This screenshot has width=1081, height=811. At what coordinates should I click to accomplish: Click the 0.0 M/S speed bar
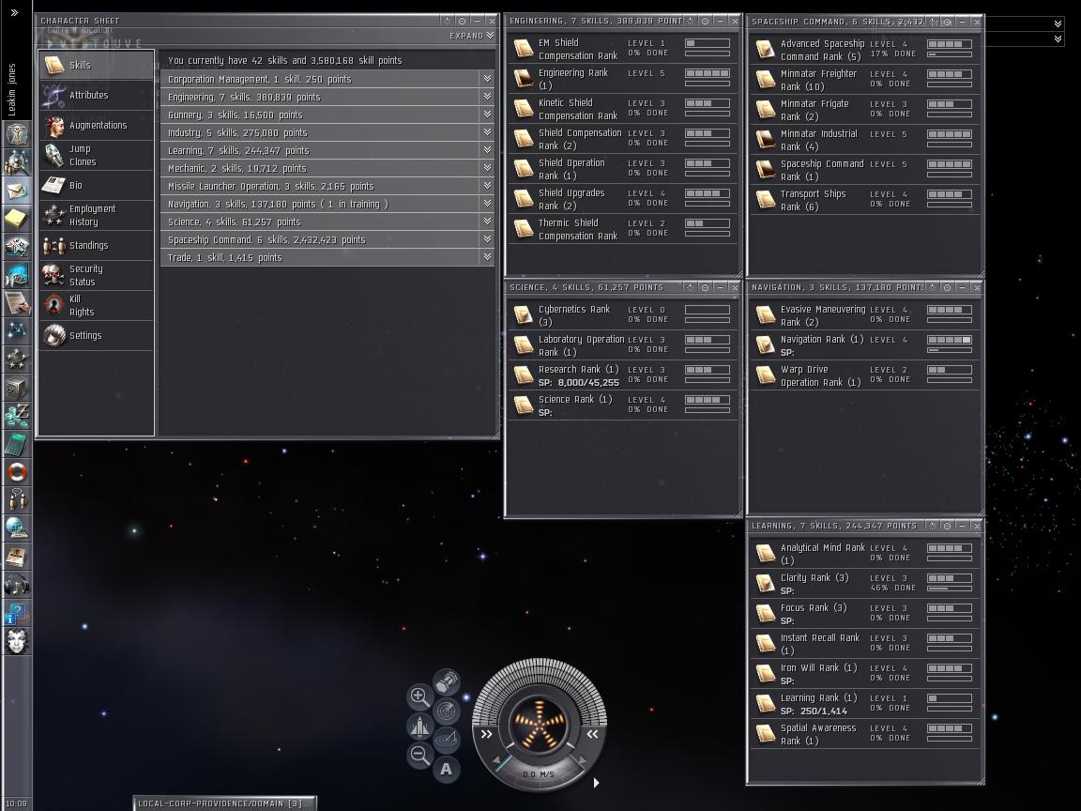539,774
